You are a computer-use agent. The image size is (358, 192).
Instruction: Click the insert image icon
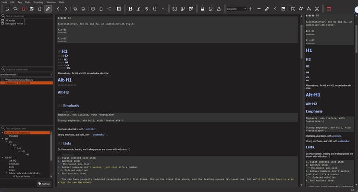(183, 9)
